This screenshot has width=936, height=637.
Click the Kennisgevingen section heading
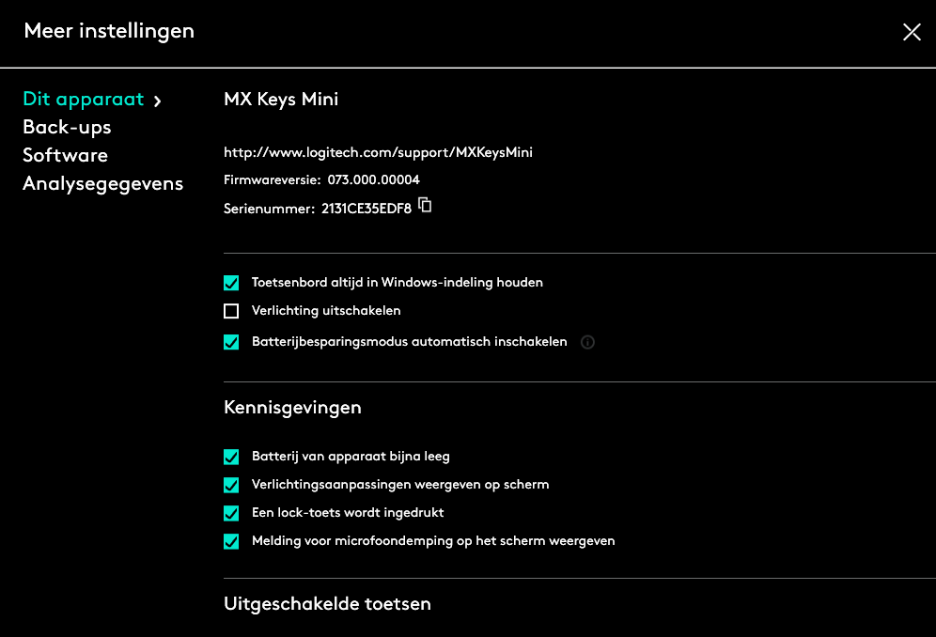(x=292, y=408)
